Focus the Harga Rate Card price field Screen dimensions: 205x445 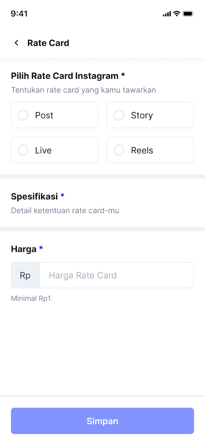point(117,275)
